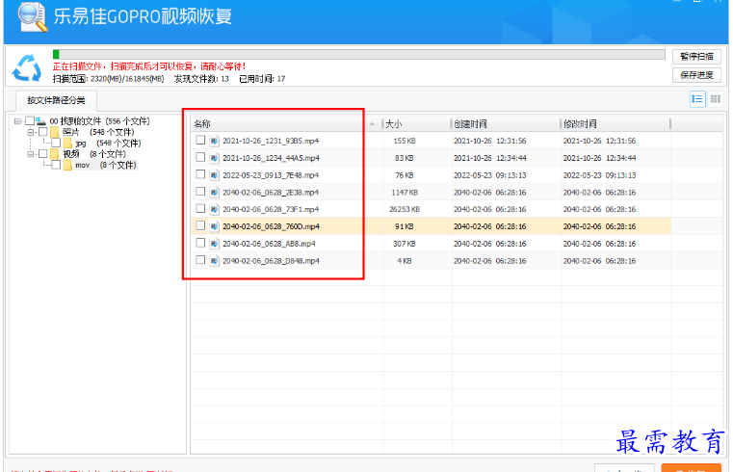Tick the mov folder checkbox
The width and height of the screenshot is (733, 472).
[56, 165]
